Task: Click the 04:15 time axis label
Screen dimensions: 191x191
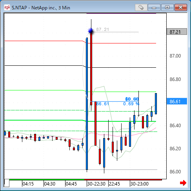Action: pos(28,184)
